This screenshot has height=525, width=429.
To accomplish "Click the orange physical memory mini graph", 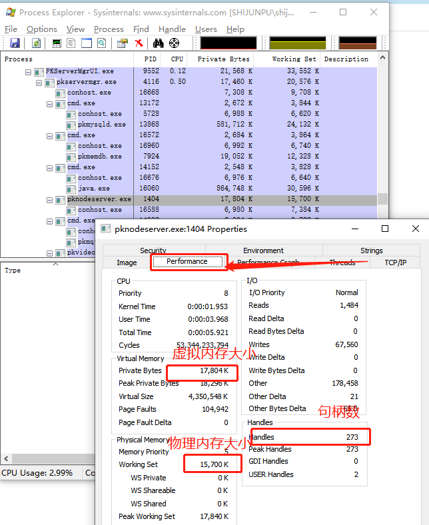I will pos(358,43).
